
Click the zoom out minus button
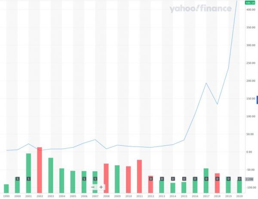pos(93,187)
